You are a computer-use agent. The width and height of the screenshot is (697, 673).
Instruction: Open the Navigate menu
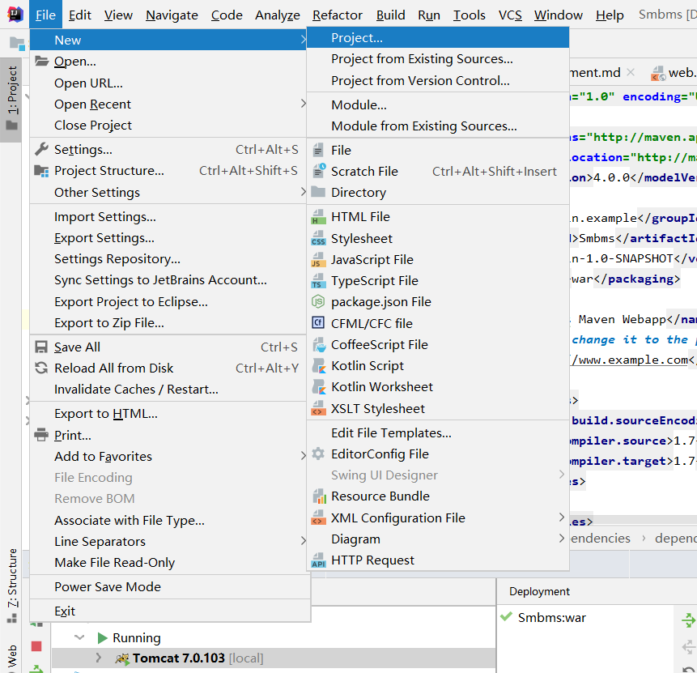tap(172, 15)
